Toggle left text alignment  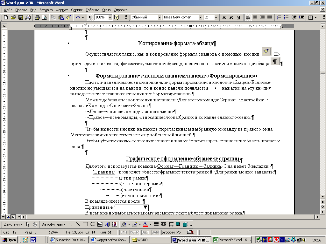tap(248, 17)
